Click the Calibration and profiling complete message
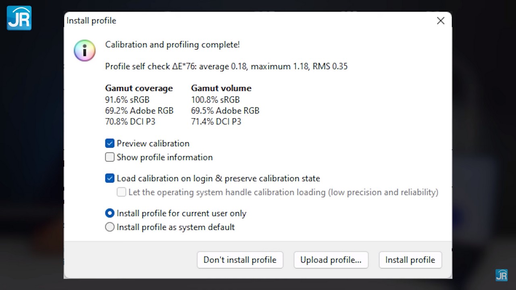Screen dimensions: 516x290 coord(172,45)
